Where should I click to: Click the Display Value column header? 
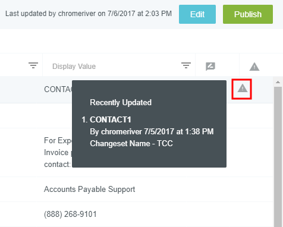click(74, 67)
